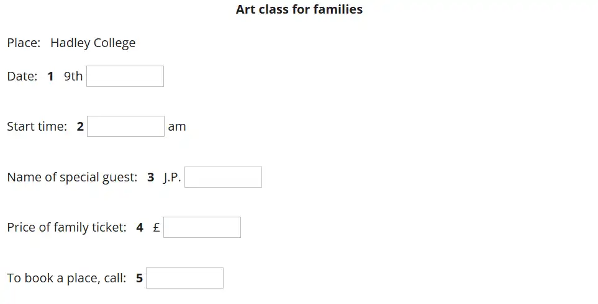Select the special guest name field after J.P.
This screenshot has width=598, height=304.
click(x=223, y=177)
